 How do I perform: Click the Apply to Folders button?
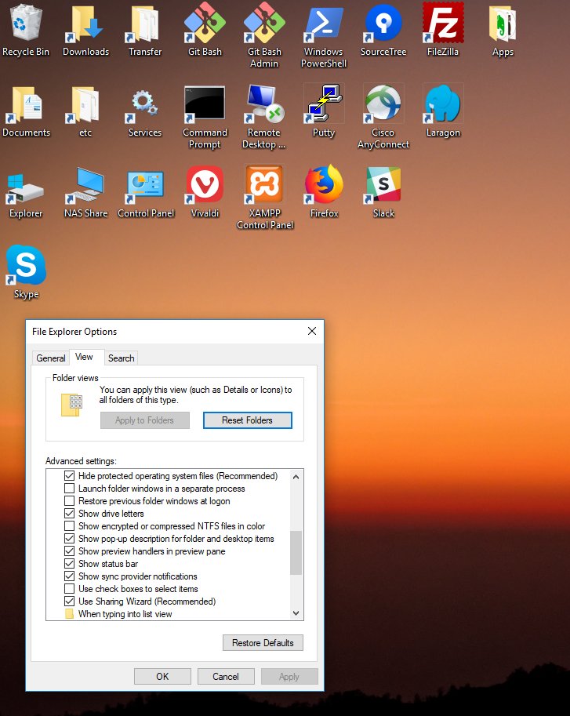(x=145, y=420)
